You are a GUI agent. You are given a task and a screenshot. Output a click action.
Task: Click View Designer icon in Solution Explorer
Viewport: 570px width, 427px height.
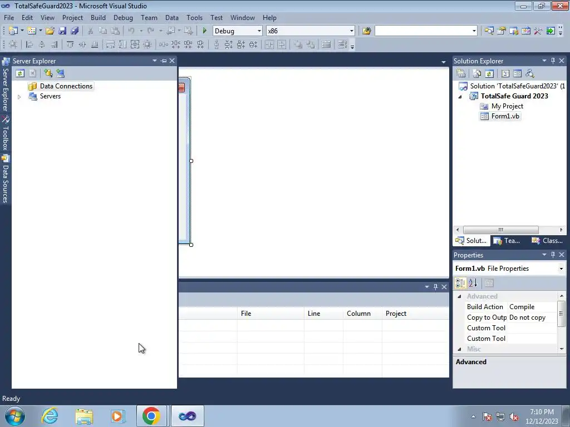pyautogui.click(x=517, y=73)
